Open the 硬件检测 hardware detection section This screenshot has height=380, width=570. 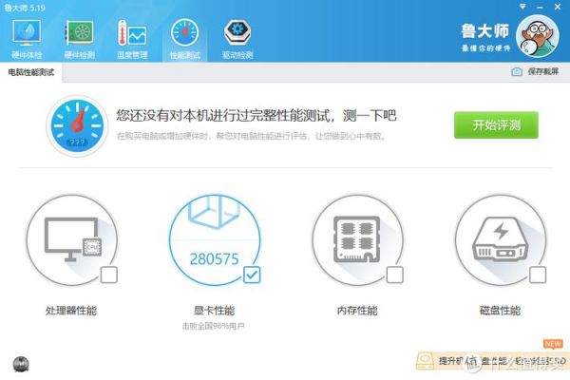[x=79, y=39]
